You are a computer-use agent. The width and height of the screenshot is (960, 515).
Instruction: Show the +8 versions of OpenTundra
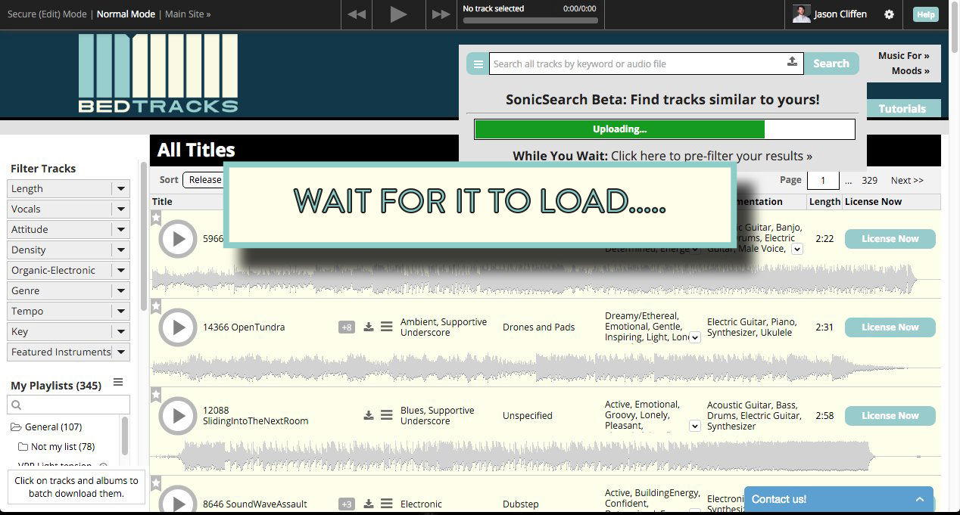pos(347,327)
